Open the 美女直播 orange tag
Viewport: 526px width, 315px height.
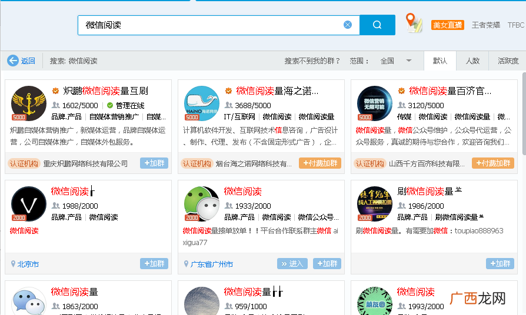(448, 25)
